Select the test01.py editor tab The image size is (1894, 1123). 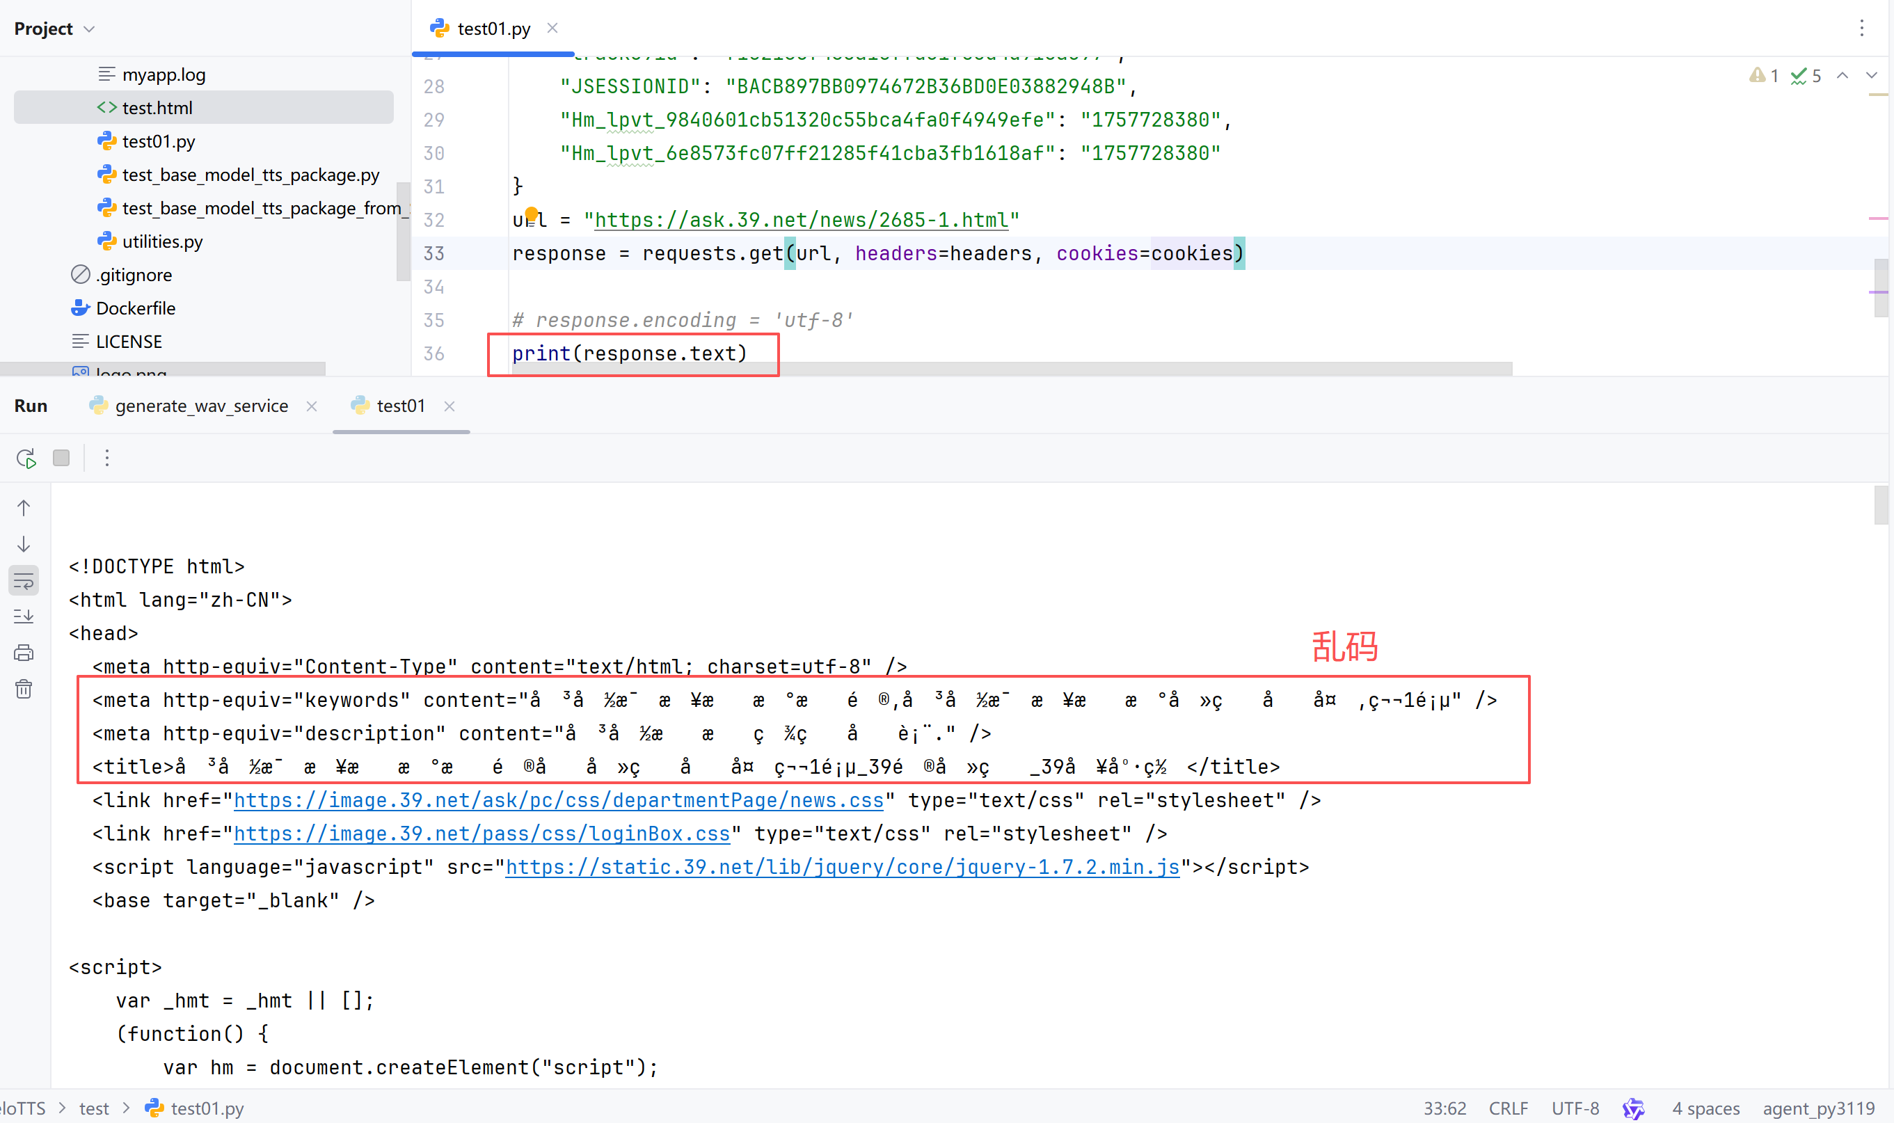click(493, 29)
